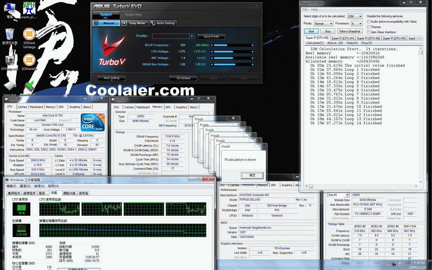Decrease DRAM Bus Voltage with left arrow
The width and height of the screenshot is (432, 270).
(212, 65)
